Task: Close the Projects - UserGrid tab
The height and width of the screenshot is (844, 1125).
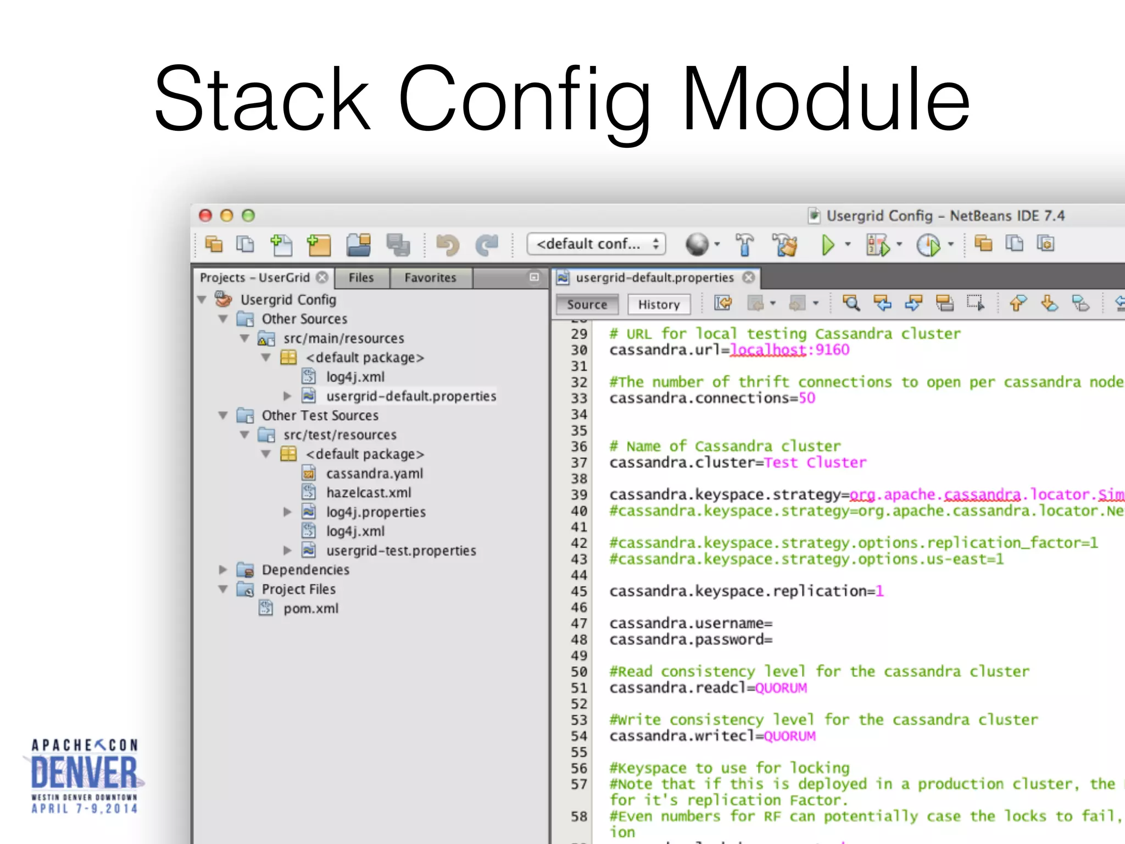Action: 323,277
